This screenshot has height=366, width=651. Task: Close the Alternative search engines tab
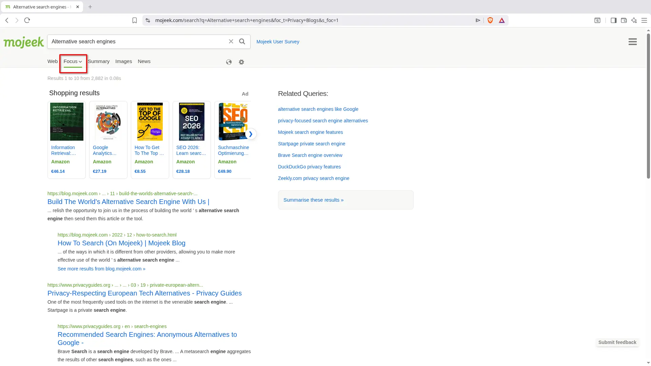click(78, 7)
